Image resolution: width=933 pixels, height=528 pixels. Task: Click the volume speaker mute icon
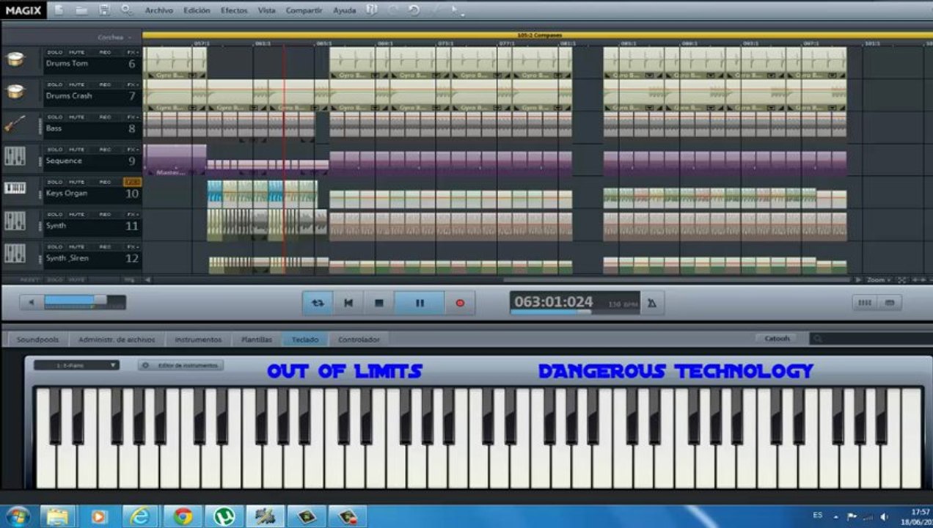point(31,302)
